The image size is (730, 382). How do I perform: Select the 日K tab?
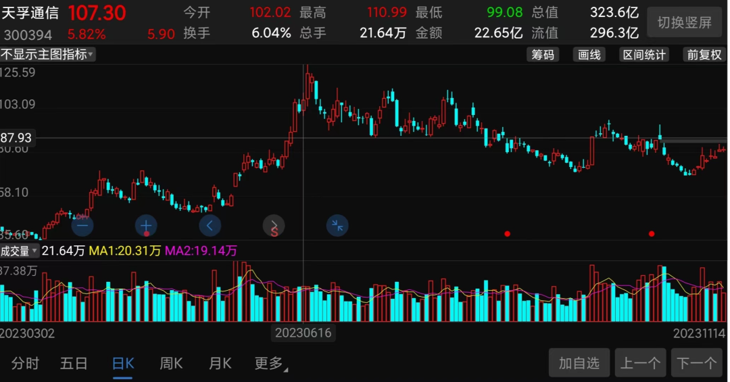tap(123, 363)
